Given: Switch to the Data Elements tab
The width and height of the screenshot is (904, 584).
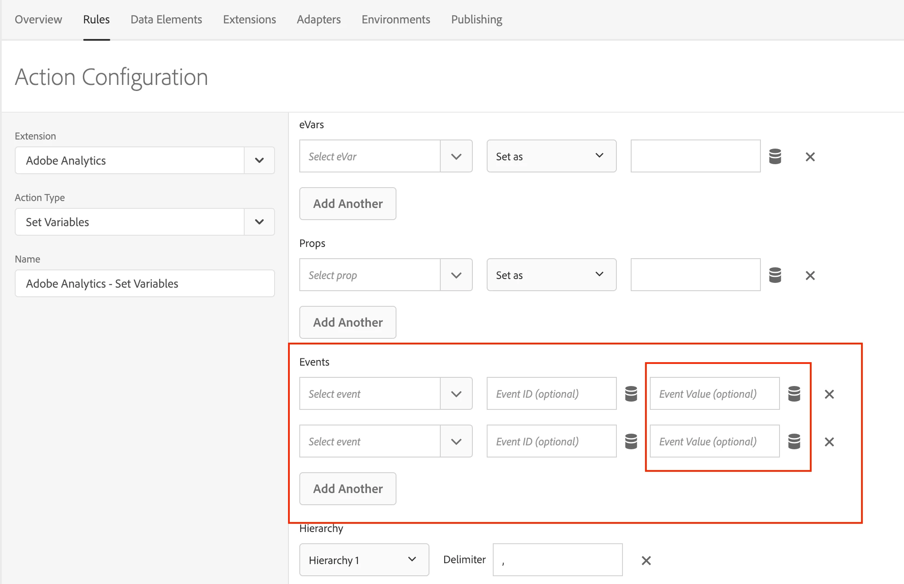Looking at the screenshot, I should 166,19.
